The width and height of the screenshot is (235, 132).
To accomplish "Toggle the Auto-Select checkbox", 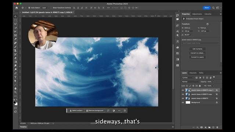I will (29, 8).
